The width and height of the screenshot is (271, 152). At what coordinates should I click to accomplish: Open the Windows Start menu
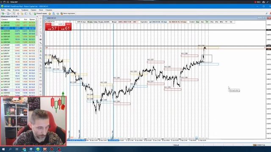3,149
